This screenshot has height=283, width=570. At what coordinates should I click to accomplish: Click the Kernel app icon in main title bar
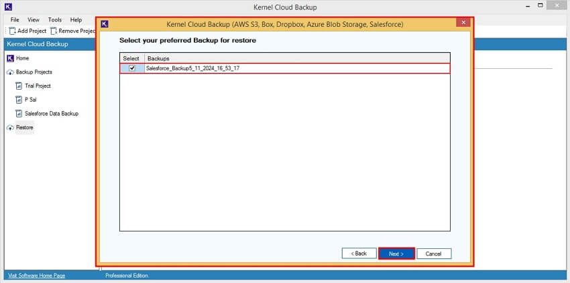click(x=7, y=7)
